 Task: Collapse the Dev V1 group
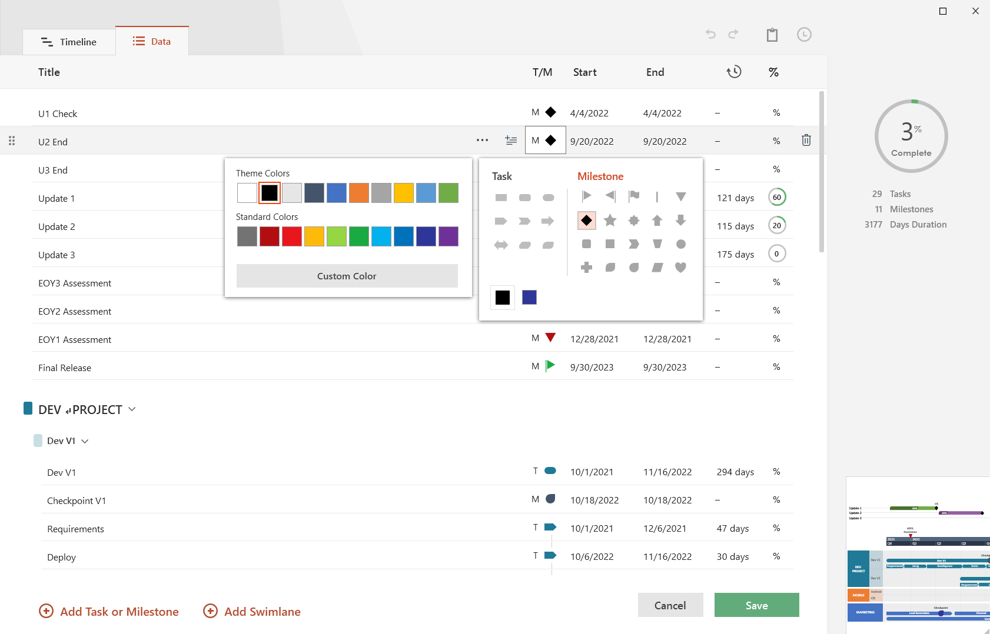pyautogui.click(x=85, y=441)
